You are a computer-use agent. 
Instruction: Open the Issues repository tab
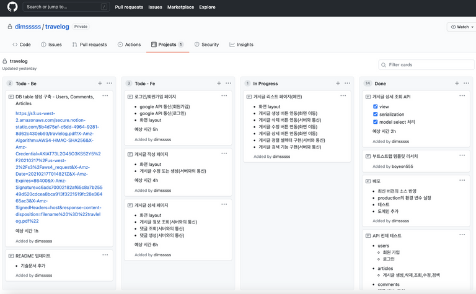(x=51, y=45)
